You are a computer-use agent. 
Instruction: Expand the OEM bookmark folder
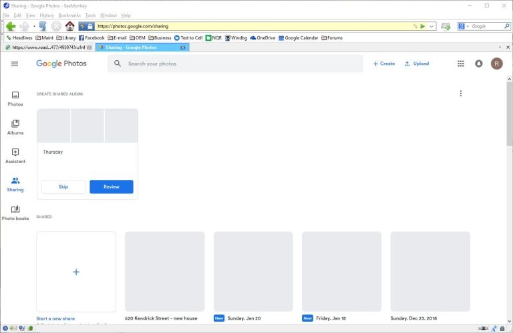point(138,38)
